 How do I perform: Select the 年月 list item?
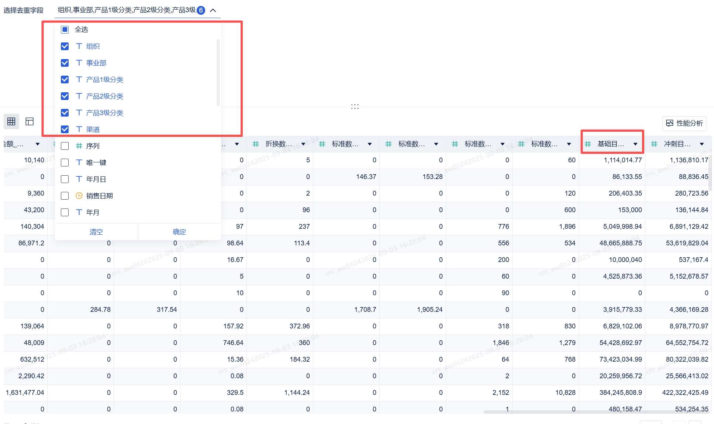93,212
